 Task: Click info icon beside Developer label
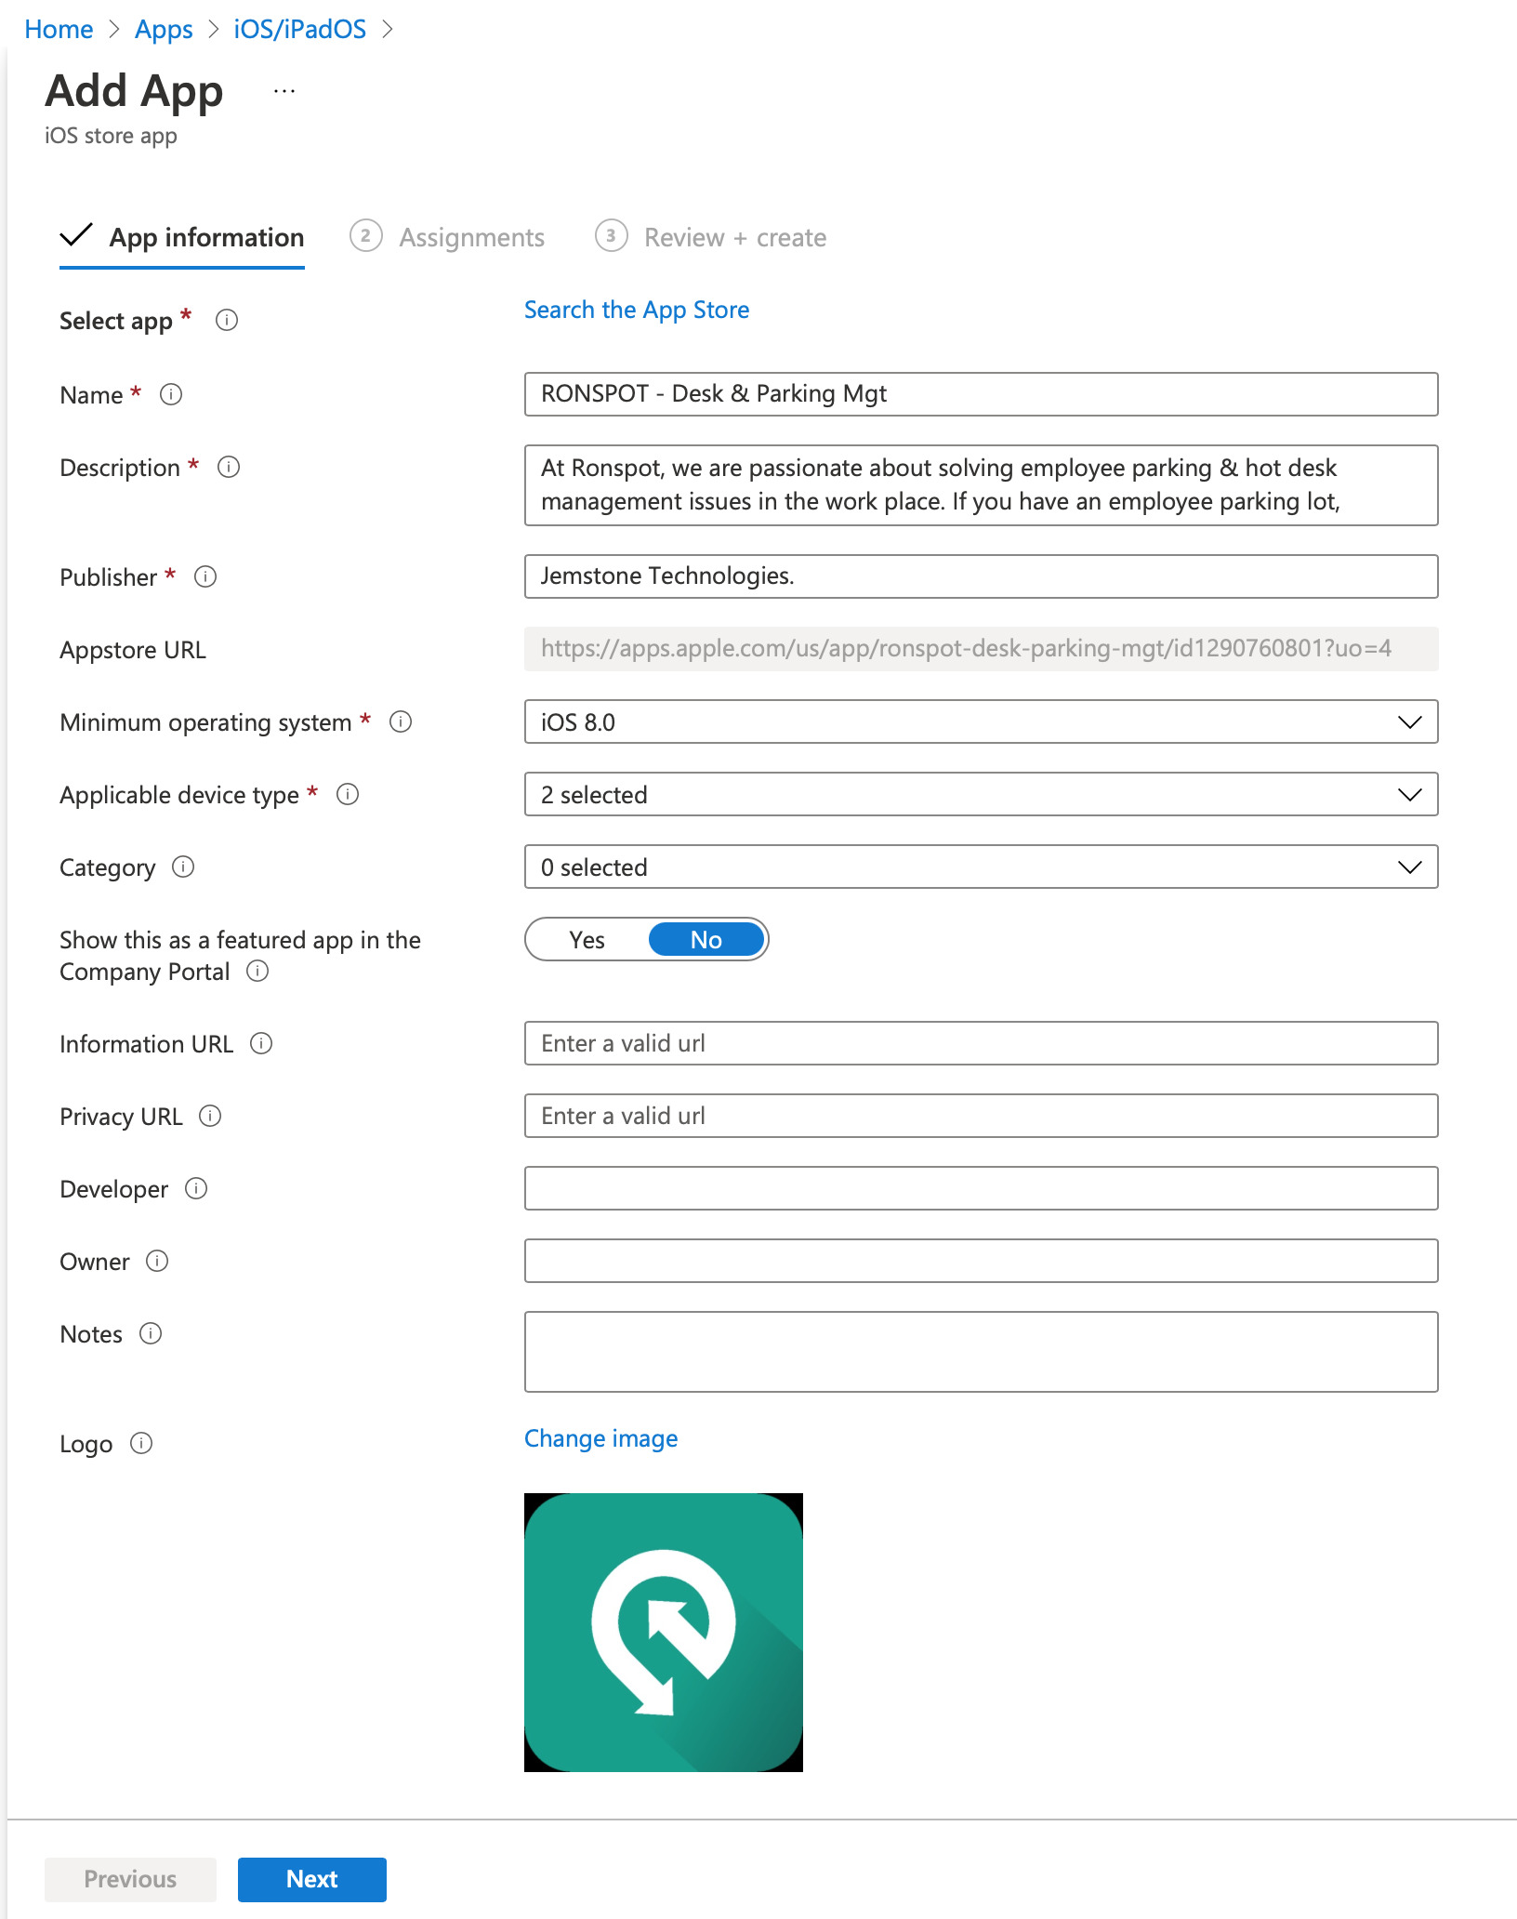point(196,1188)
